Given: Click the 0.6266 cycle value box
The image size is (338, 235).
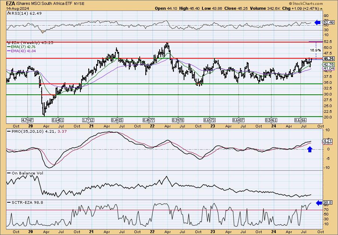Looking at the screenshot, I should click(300, 120).
